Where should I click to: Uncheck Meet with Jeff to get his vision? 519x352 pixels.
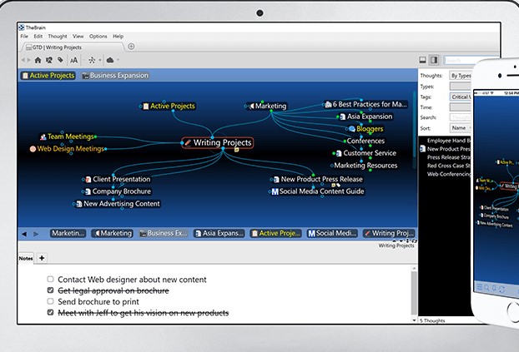(x=50, y=312)
